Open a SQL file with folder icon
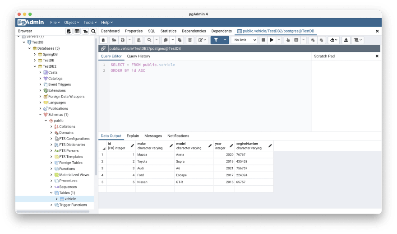The width and height of the screenshot is (397, 234). coord(114,40)
